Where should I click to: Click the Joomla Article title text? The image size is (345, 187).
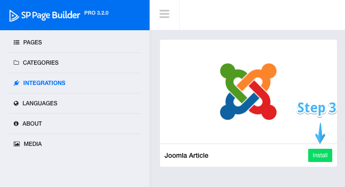pyautogui.click(x=186, y=155)
